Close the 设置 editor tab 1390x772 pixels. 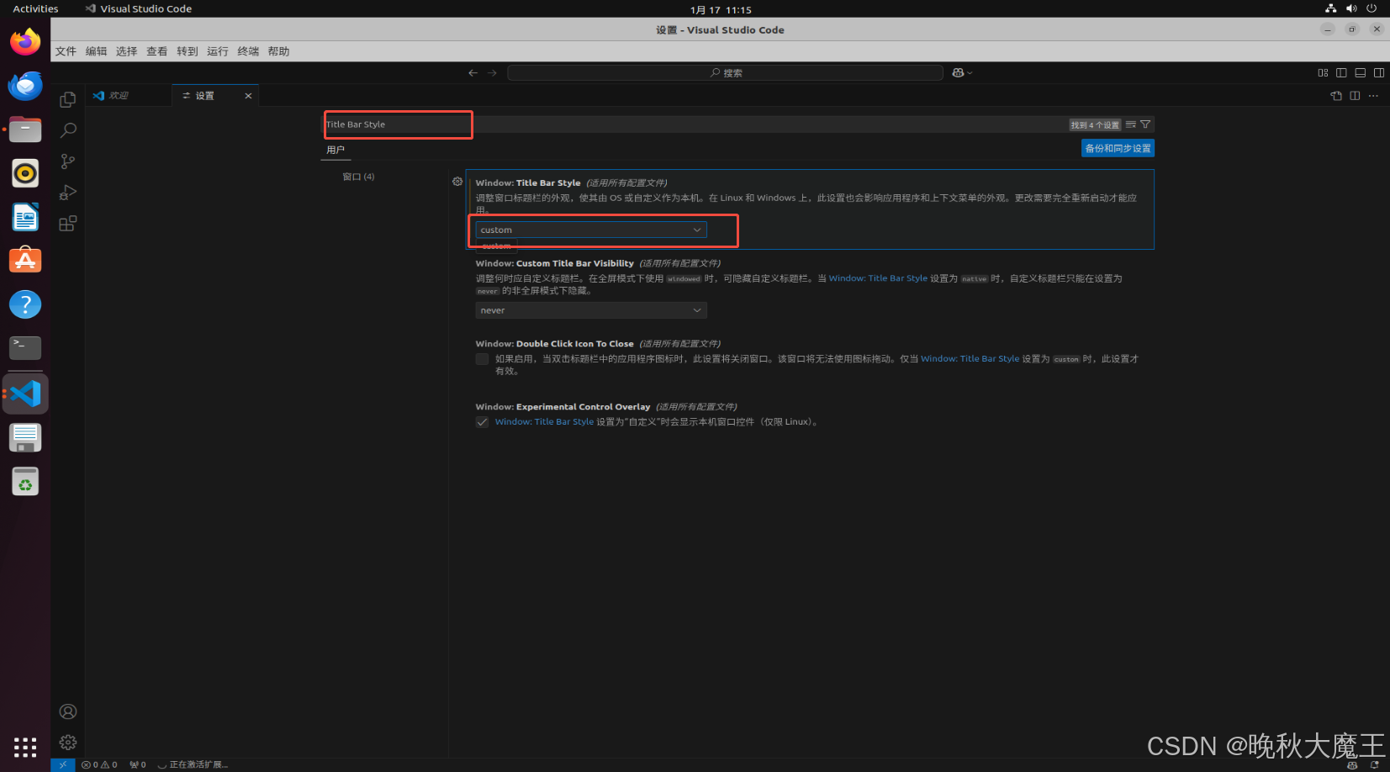tap(248, 96)
